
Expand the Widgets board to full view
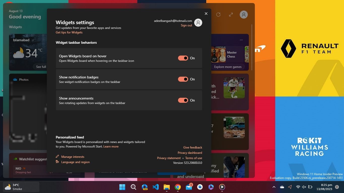coord(231,15)
